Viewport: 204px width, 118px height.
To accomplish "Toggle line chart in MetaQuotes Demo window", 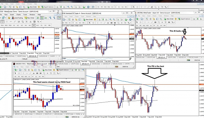I will tap(46, 18).
